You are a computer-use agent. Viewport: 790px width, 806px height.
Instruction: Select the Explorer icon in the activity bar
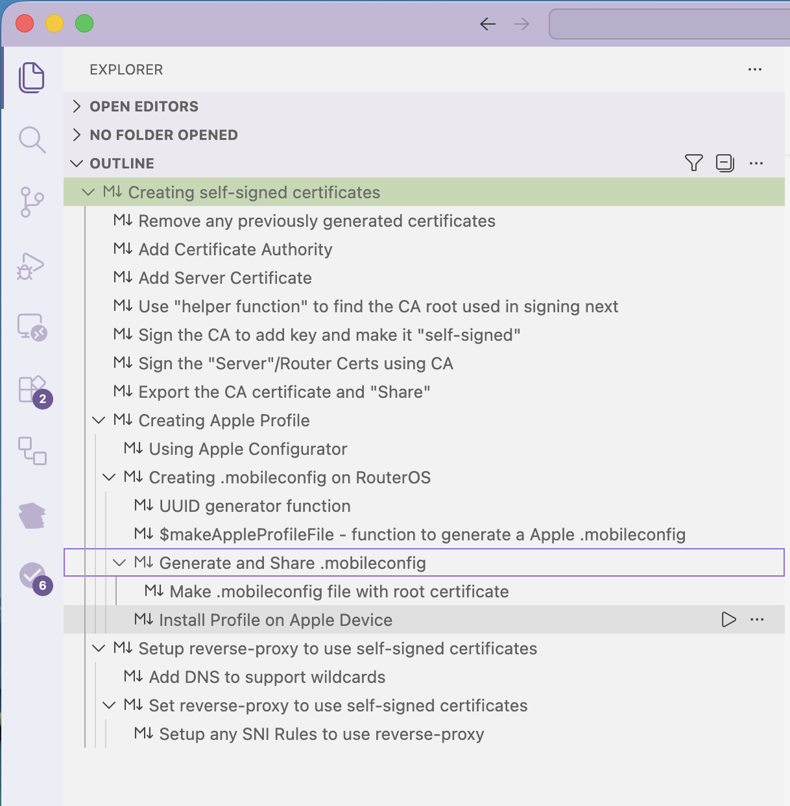click(32, 76)
